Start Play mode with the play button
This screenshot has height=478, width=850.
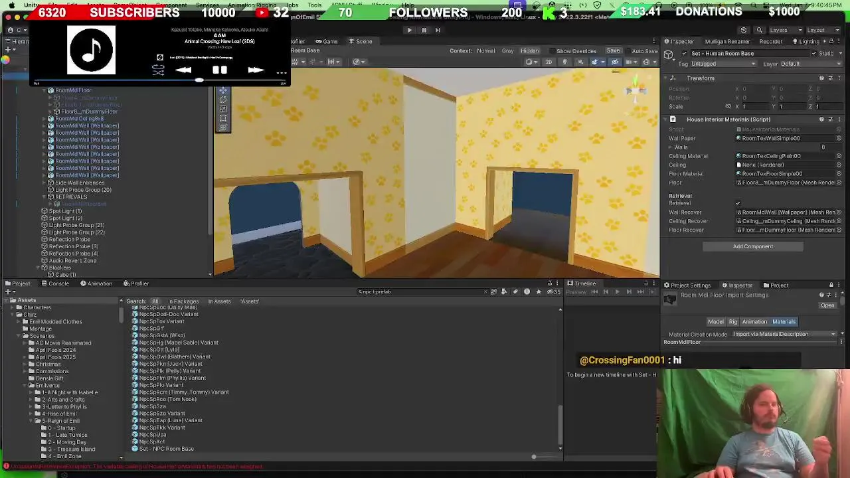point(409,30)
